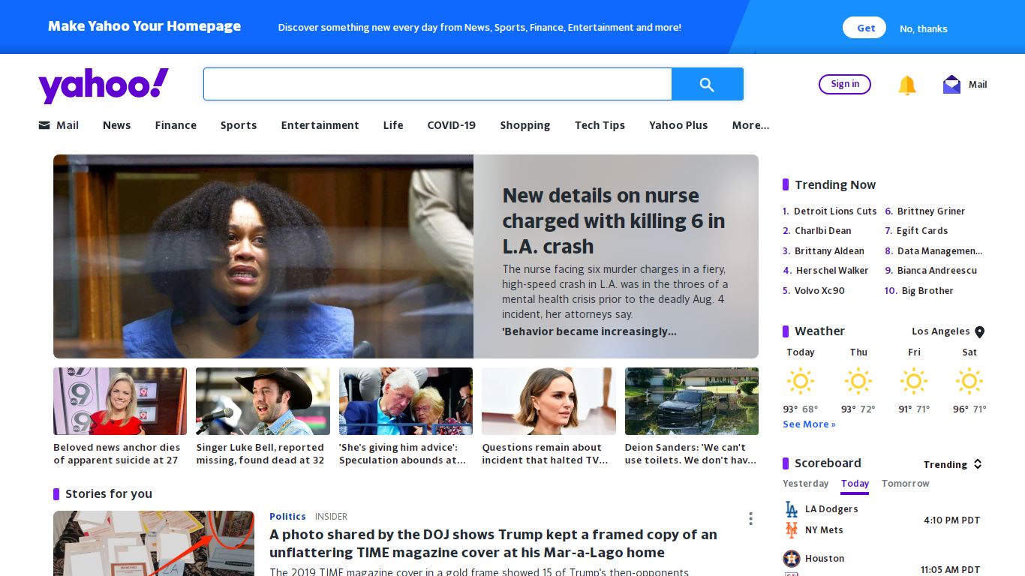Open See More weather link
This screenshot has width=1025, height=576.
pos(809,424)
